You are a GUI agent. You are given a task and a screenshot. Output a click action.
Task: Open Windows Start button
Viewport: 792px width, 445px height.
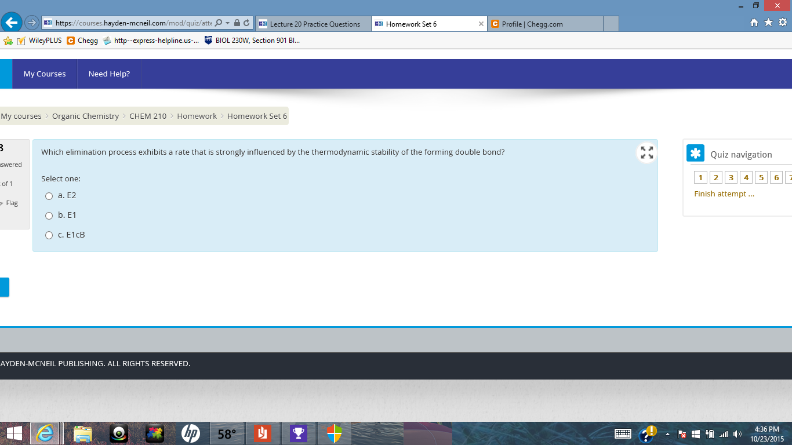point(14,433)
